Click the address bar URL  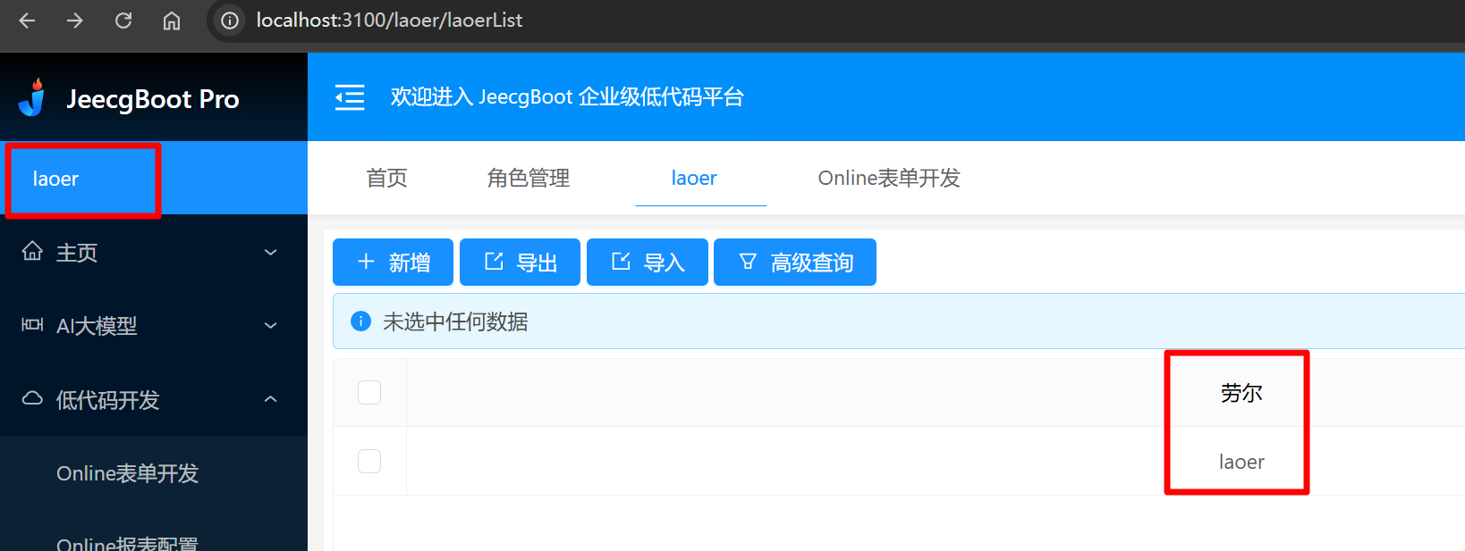[x=389, y=21]
